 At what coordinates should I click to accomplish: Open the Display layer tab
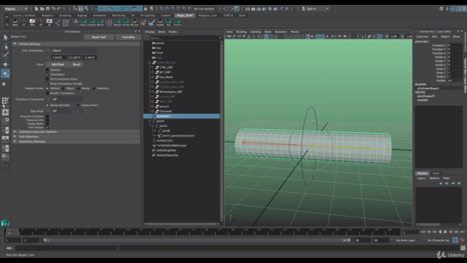[x=422, y=173]
